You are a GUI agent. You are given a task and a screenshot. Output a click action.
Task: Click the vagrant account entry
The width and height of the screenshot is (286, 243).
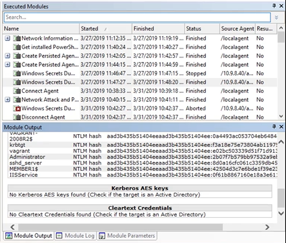[x=19, y=151]
